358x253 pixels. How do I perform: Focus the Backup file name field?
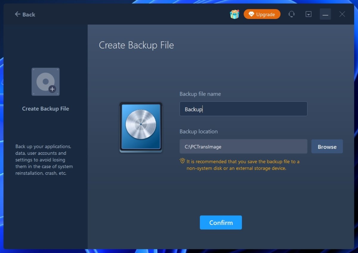[243, 109]
